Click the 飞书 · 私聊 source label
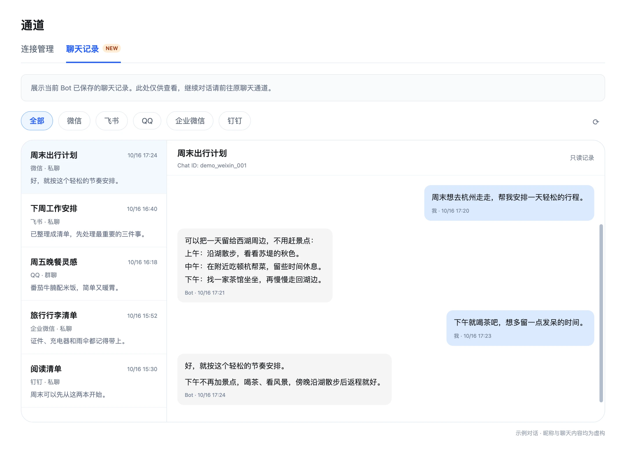 tap(45, 222)
